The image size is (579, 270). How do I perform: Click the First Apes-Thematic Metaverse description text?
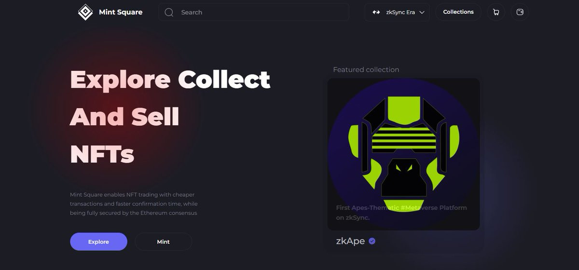(401, 213)
